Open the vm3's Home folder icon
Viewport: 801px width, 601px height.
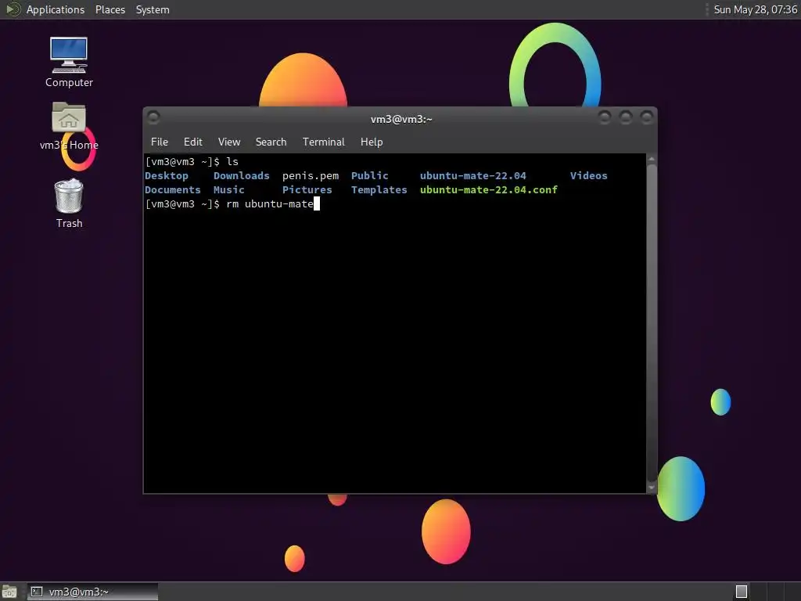coord(69,126)
